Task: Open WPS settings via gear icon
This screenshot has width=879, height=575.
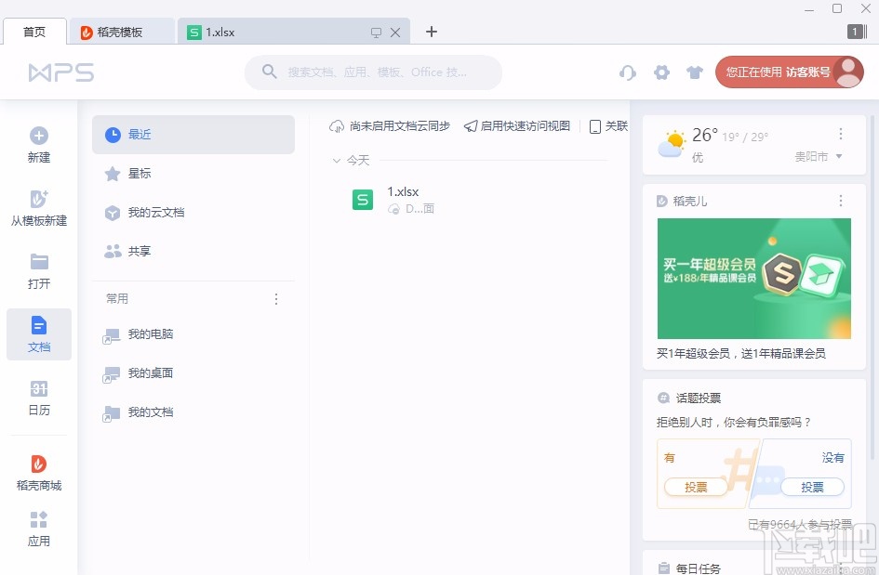Action: point(661,72)
